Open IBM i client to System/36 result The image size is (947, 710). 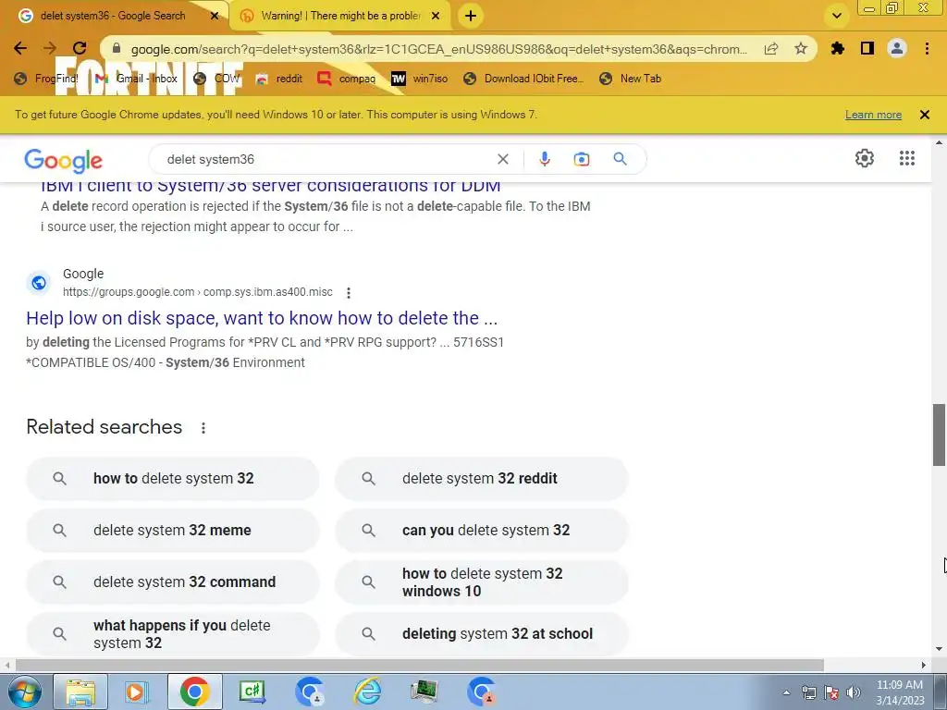271,186
